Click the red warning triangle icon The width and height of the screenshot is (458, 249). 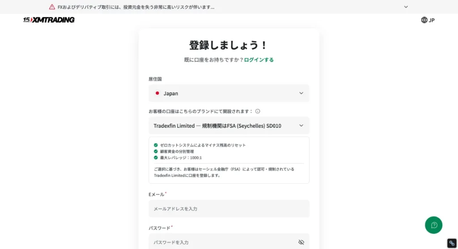52,7
